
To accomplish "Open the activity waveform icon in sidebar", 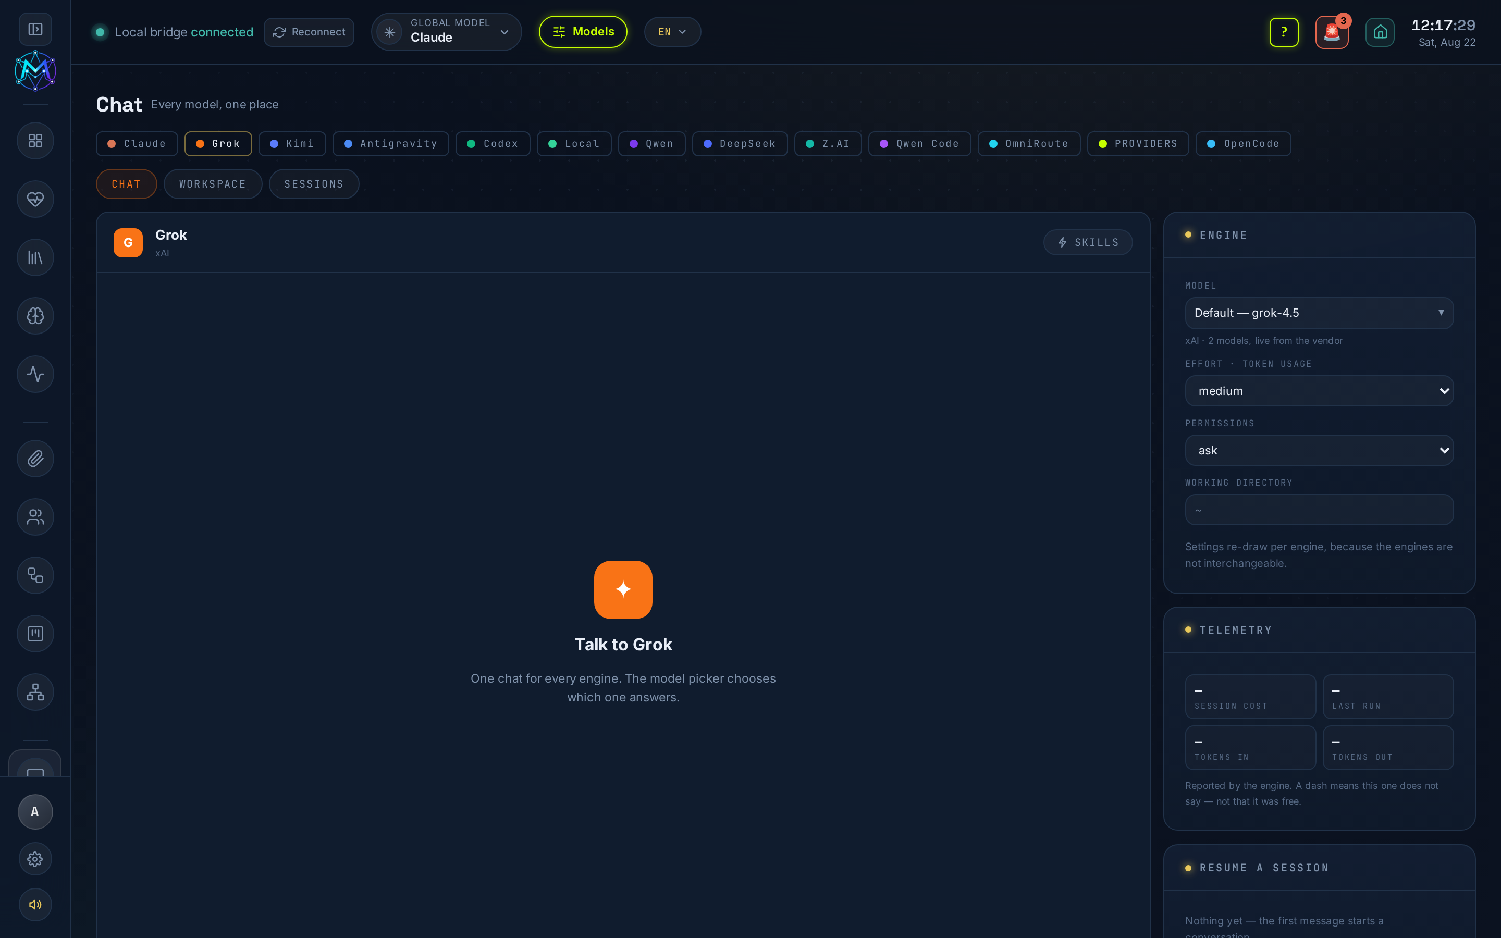I will [x=35, y=374].
